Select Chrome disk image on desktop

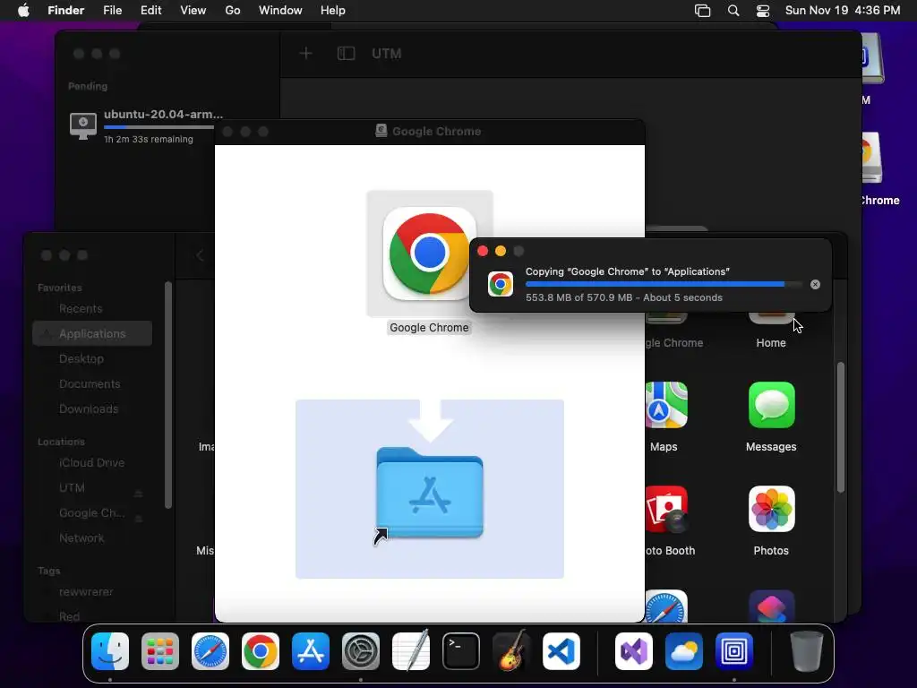pos(872,159)
